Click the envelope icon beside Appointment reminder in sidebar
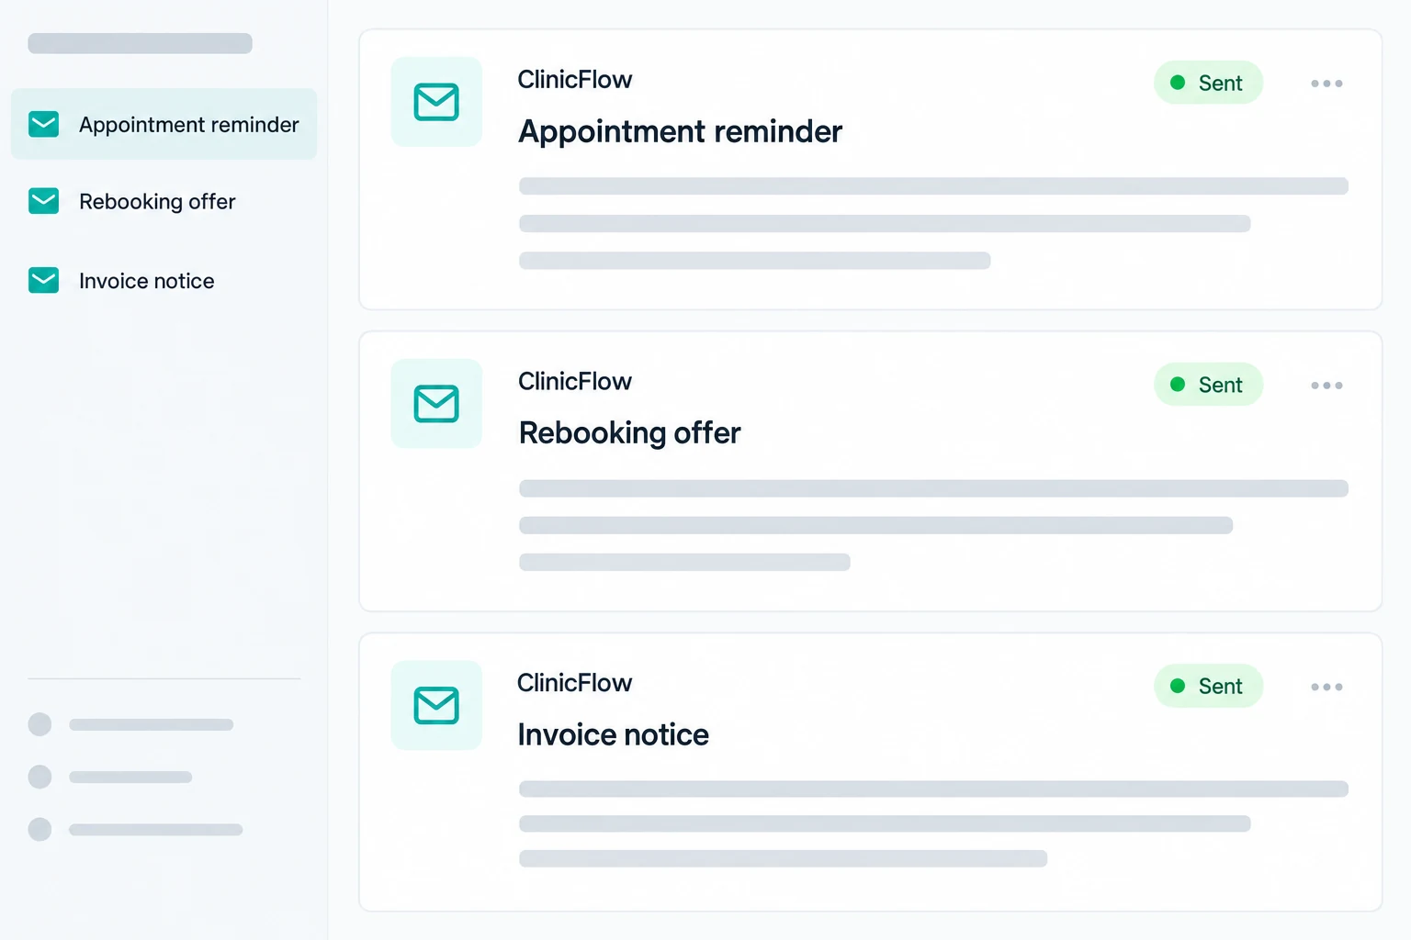The height and width of the screenshot is (940, 1411). 44,124
